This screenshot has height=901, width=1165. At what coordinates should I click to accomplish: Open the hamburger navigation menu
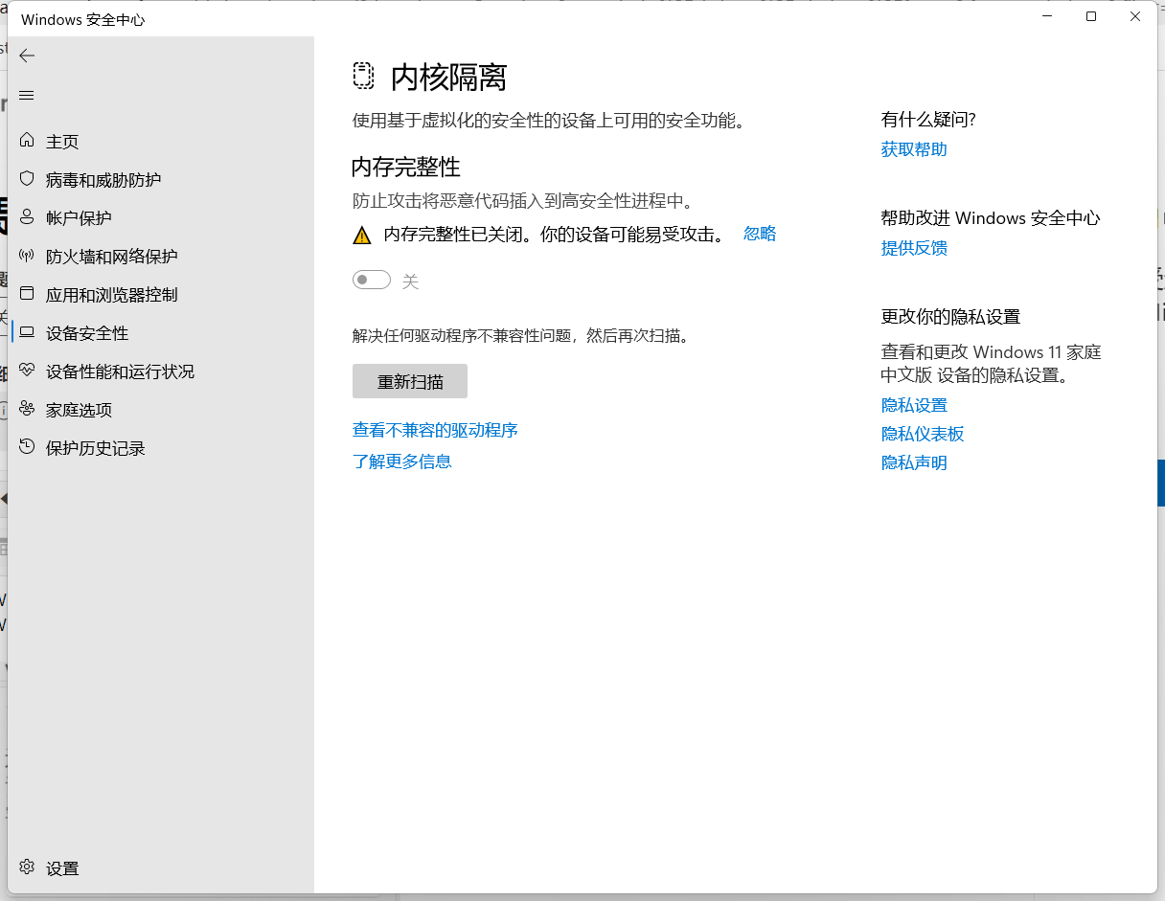(x=27, y=96)
